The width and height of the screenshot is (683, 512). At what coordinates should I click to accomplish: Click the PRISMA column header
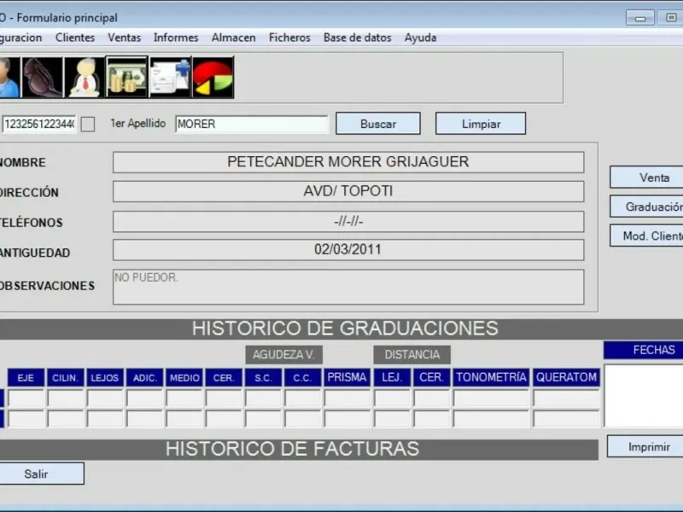click(347, 377)
